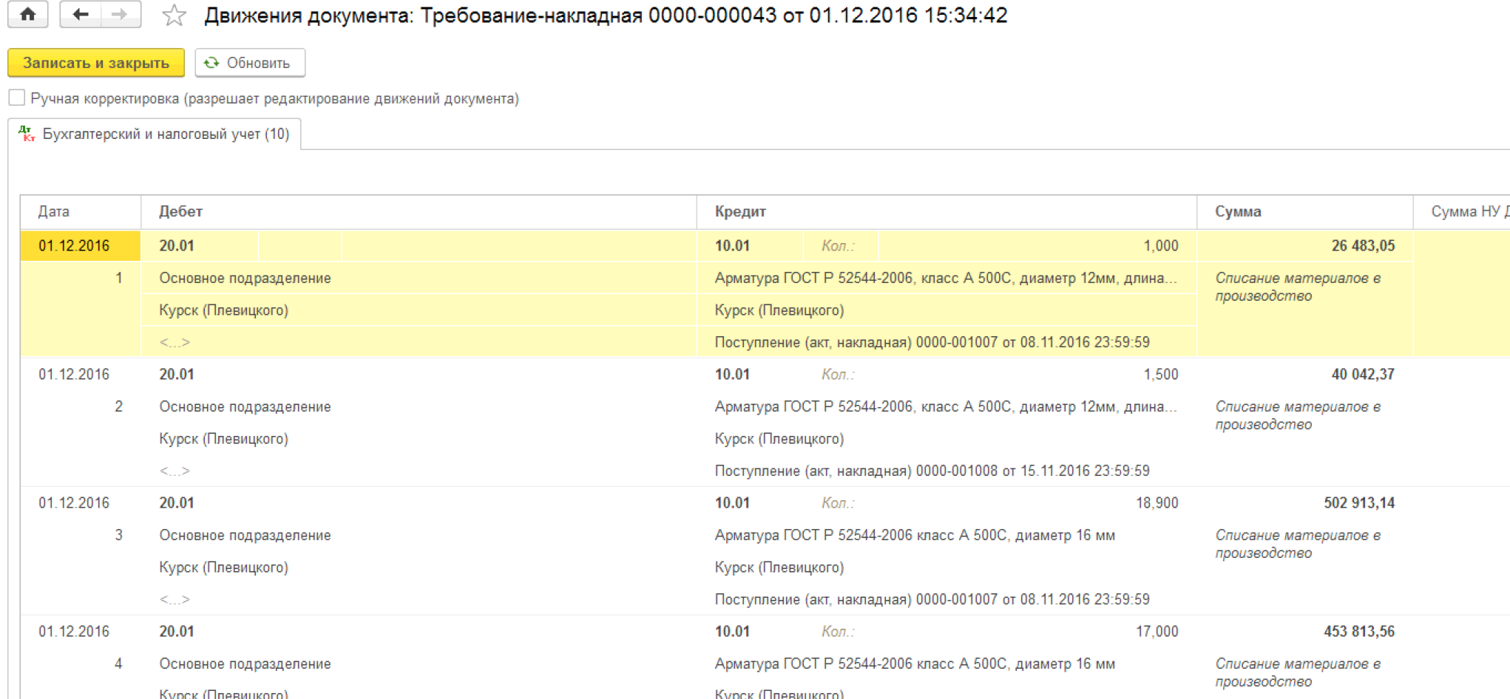The height and width of the screenshot is (699, 1510).
Task: Select Арматура диаметр 16 мм in row 3
Action: point(914,536)
